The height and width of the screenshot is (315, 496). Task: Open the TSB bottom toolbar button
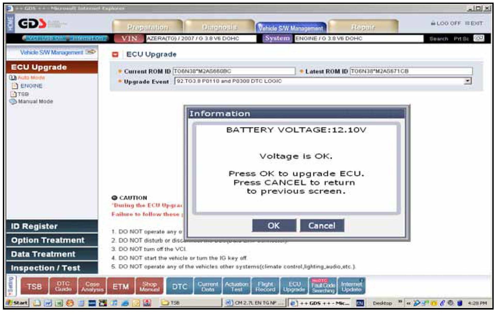(34, 286)
